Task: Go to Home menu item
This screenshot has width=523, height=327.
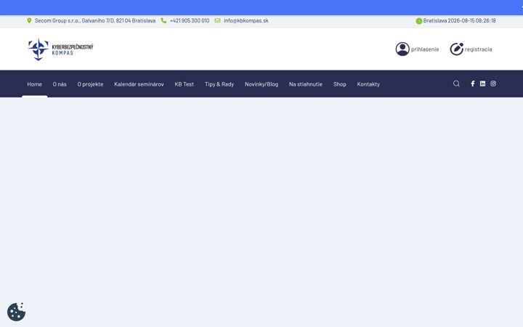Action: pos(34,84)
